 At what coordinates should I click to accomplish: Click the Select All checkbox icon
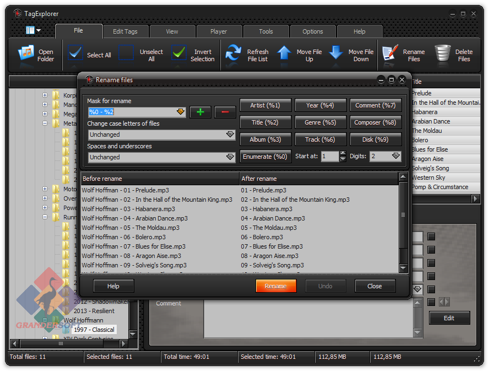click(76, 53)
